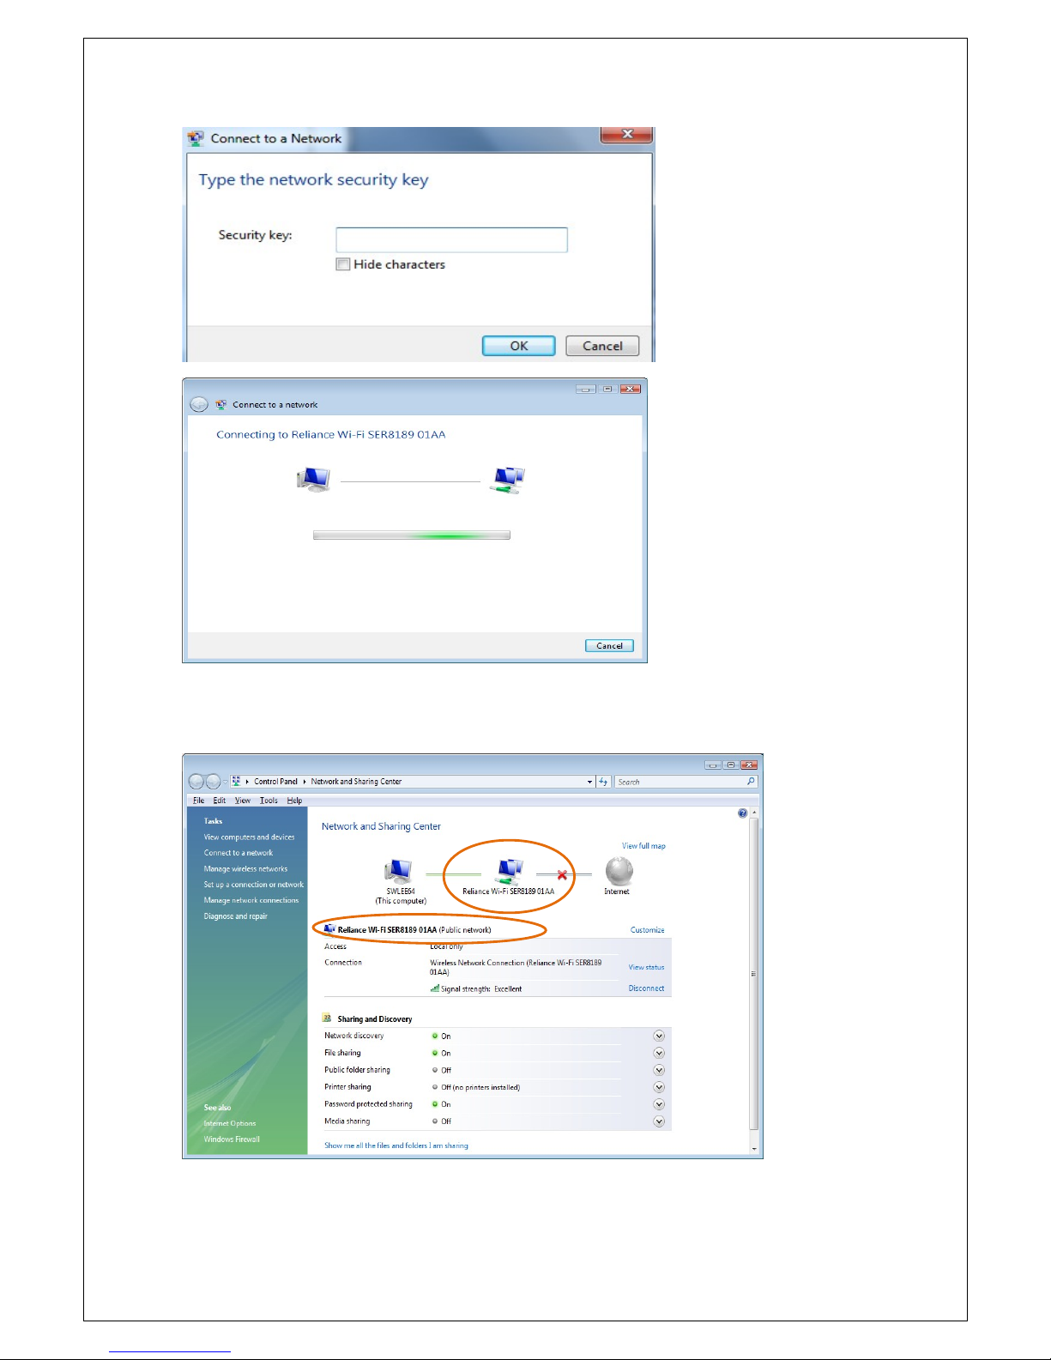Click Connect to a Network title icon
The height and width of the screenshot is (1360, 1051).
(196, 138)
